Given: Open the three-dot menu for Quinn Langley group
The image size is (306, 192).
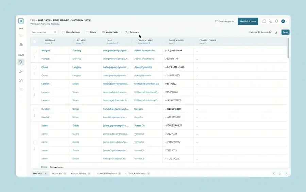Looking at the screenshot, I should (x=35, y=74).
